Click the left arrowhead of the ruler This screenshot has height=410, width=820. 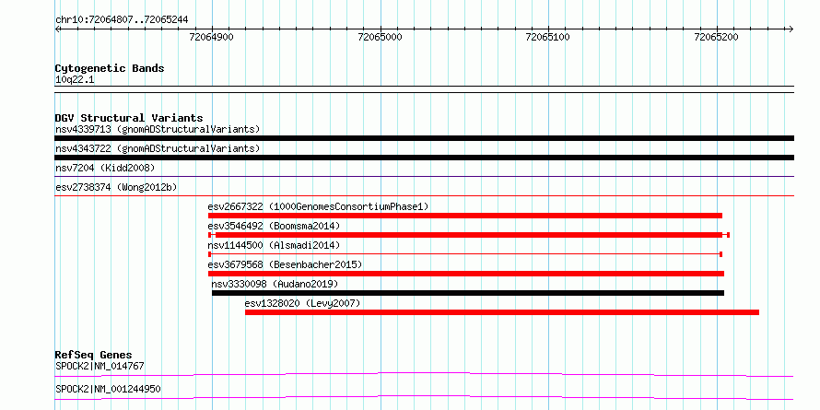click(57, 29)
